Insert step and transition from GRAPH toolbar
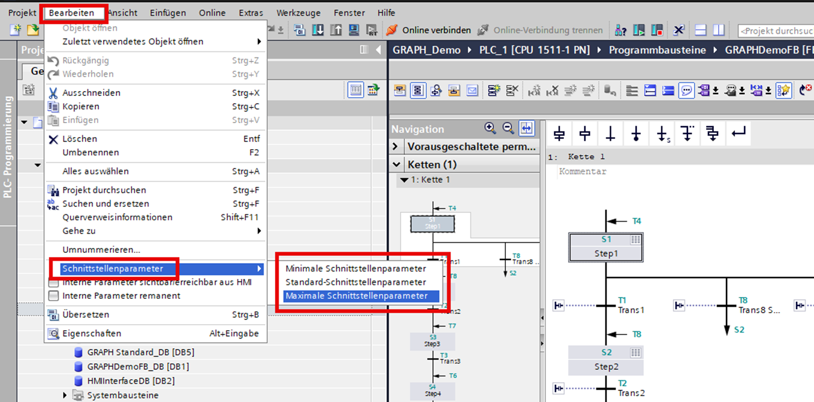The image size is (814, 402). pyautogui.click(x=559, y=134)
